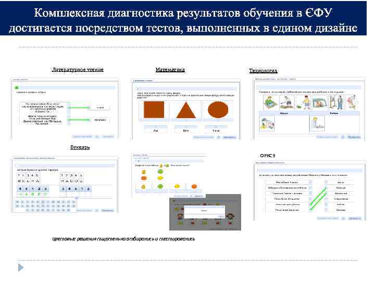This screenshot has height=281, width=375.
Task: Click the empty answer cells under '3 4 5 1 2'
Action: [x=76, y=195]
